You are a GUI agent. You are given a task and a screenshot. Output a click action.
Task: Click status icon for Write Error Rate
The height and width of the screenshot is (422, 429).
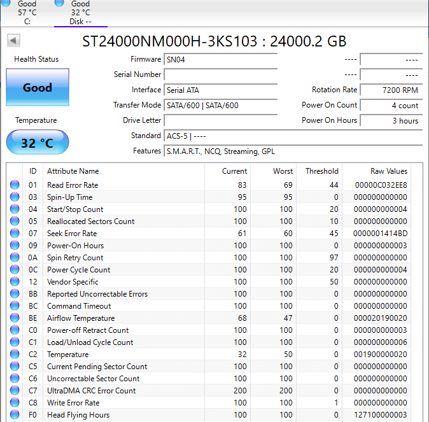(15, 402)
